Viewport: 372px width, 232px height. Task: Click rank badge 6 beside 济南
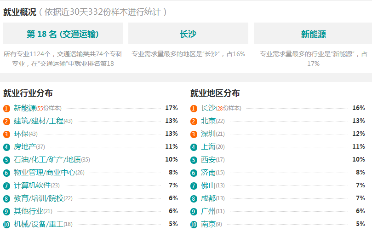[x=194, y=173]
